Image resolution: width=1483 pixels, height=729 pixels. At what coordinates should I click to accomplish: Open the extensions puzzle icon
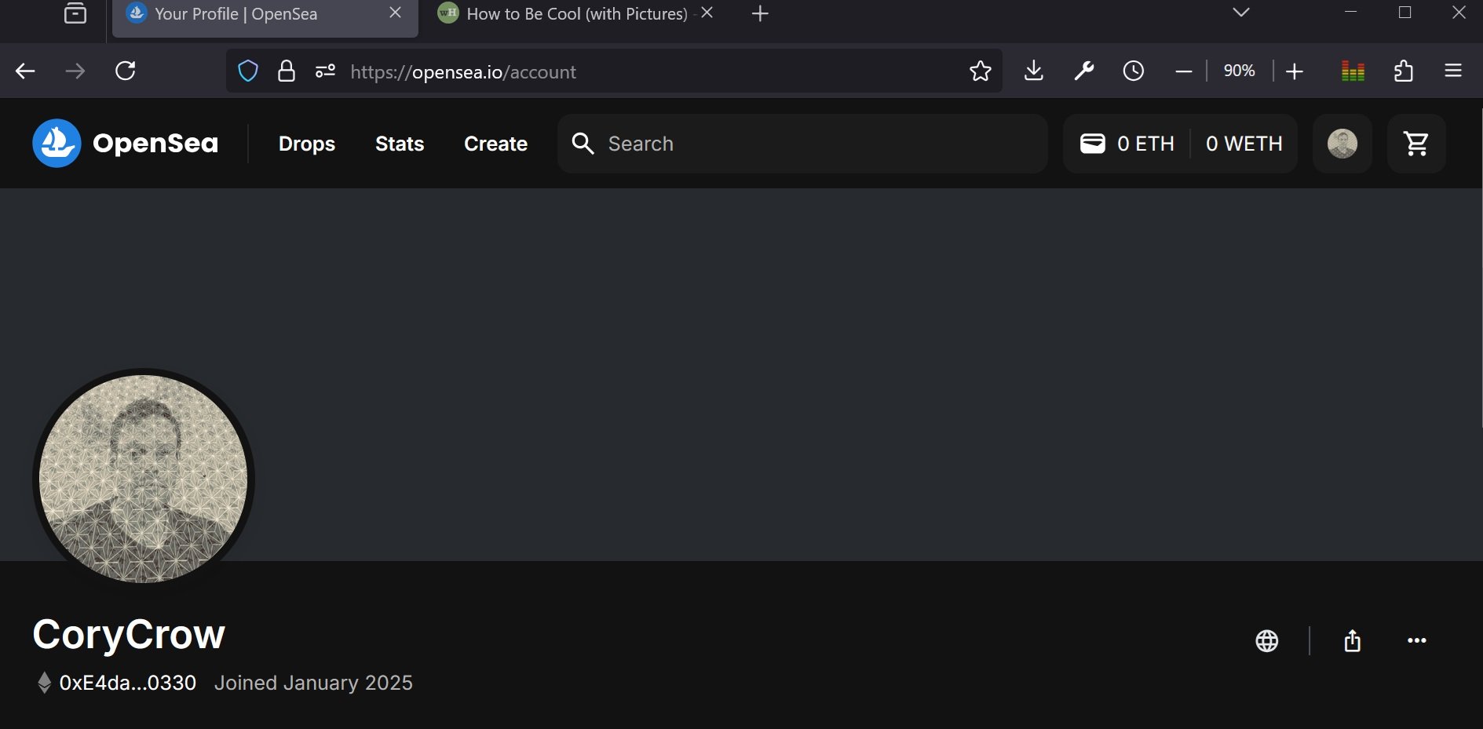click(1404, 71)
